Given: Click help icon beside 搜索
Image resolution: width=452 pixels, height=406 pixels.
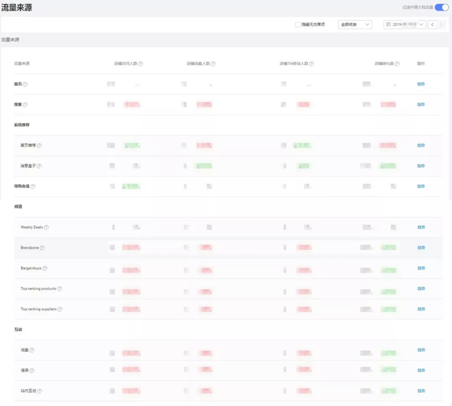Looking at the screenshot, I should pos(25,105).
